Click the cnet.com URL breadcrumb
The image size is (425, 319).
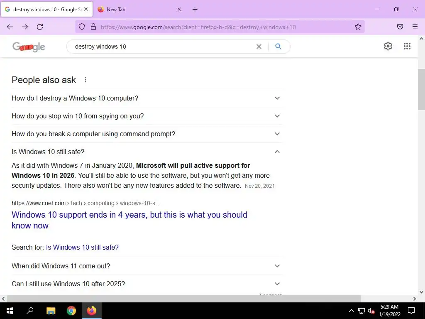85,203
